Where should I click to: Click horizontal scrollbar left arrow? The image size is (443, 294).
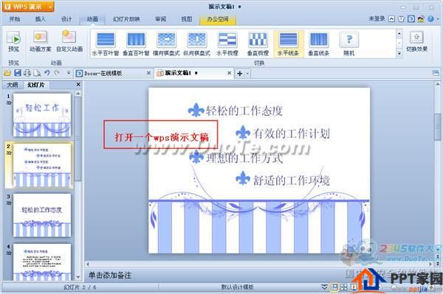coord(88,265)
